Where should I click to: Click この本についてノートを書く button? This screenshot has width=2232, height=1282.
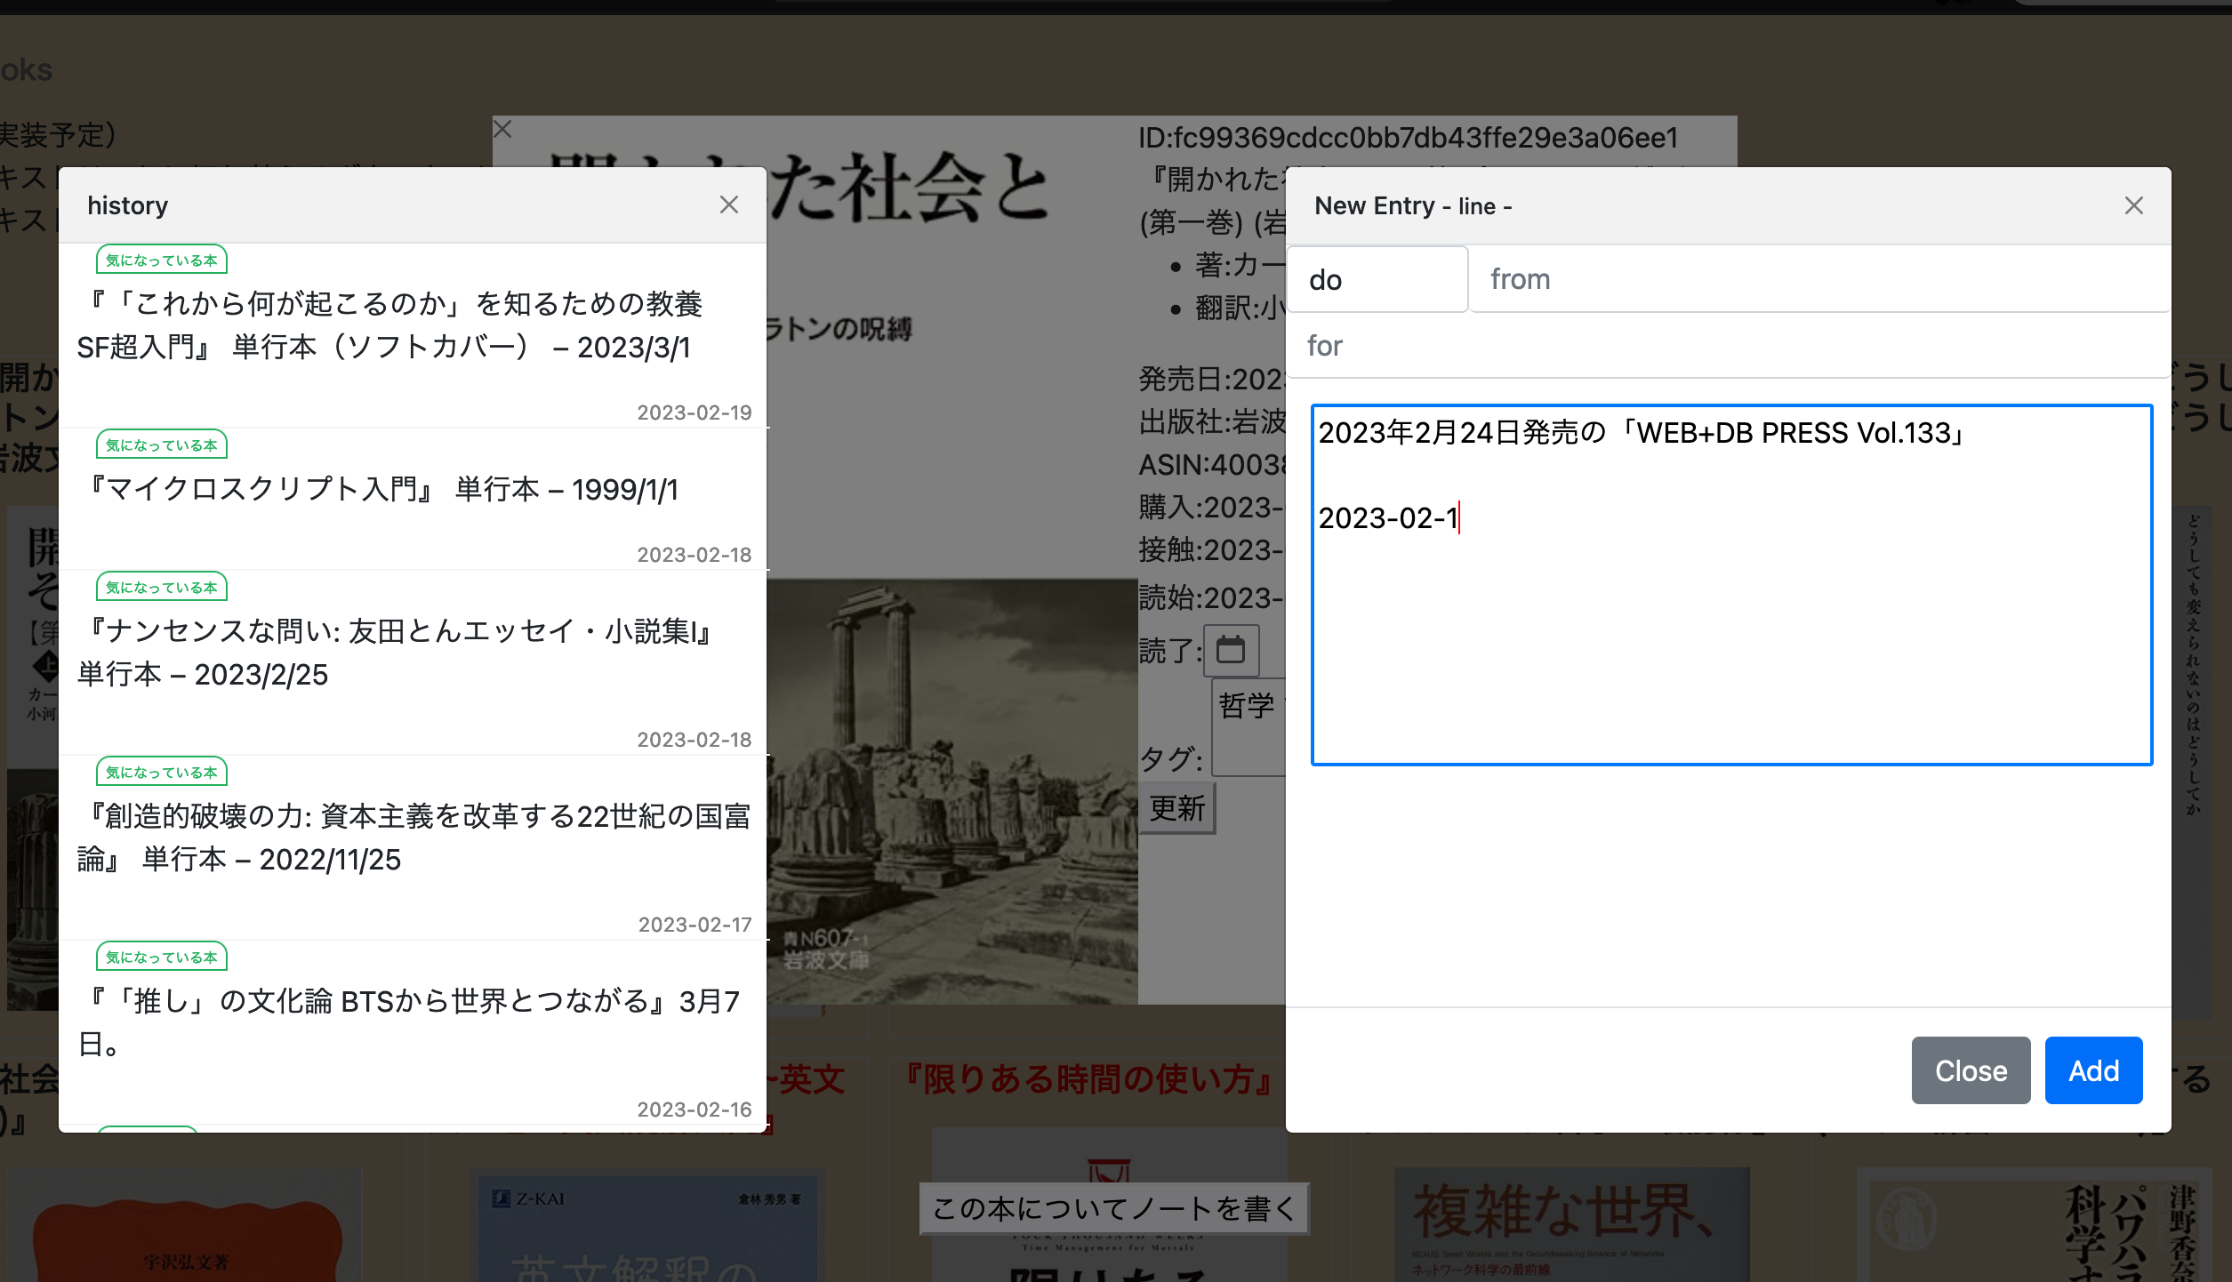1113,1208
